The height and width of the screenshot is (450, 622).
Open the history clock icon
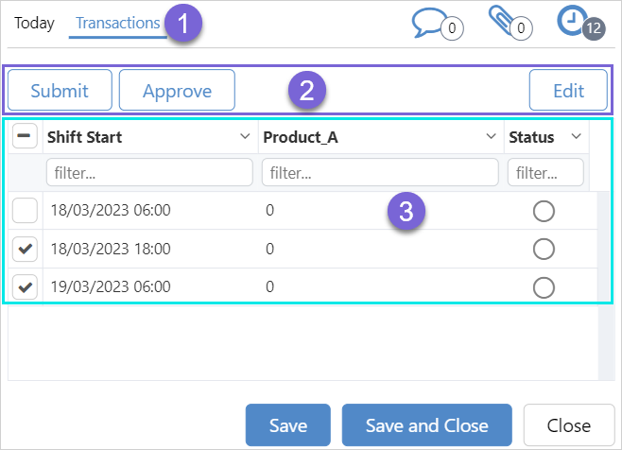[573, 22]
